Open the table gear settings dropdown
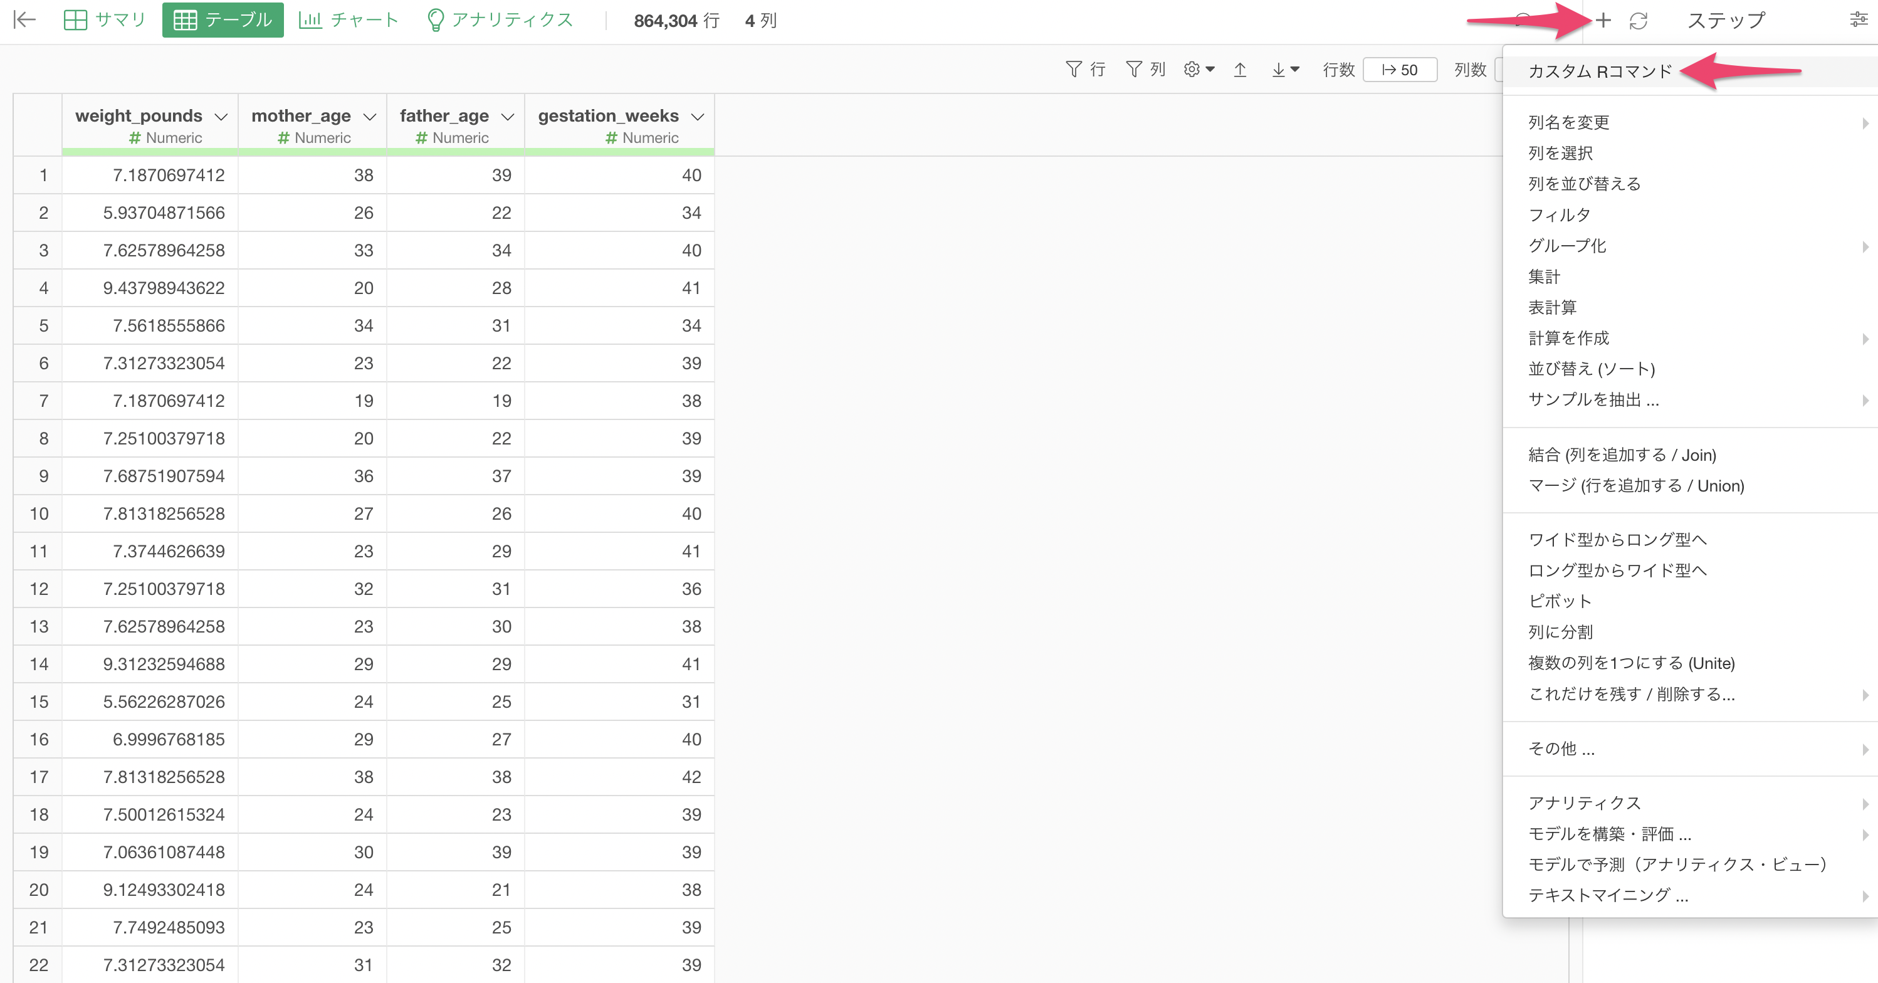1878x983 pixels. (1199, 70)
